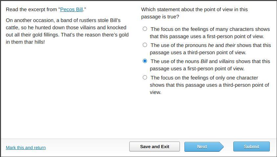Open the Pecos Bill link
This screenshot has height=157, width=277.
(71, 10)
